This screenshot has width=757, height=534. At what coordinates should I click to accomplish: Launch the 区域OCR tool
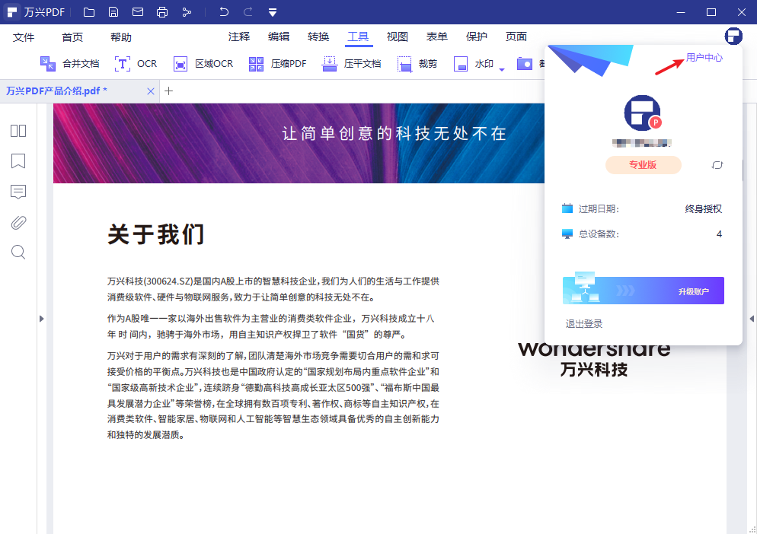coord(203,64)
